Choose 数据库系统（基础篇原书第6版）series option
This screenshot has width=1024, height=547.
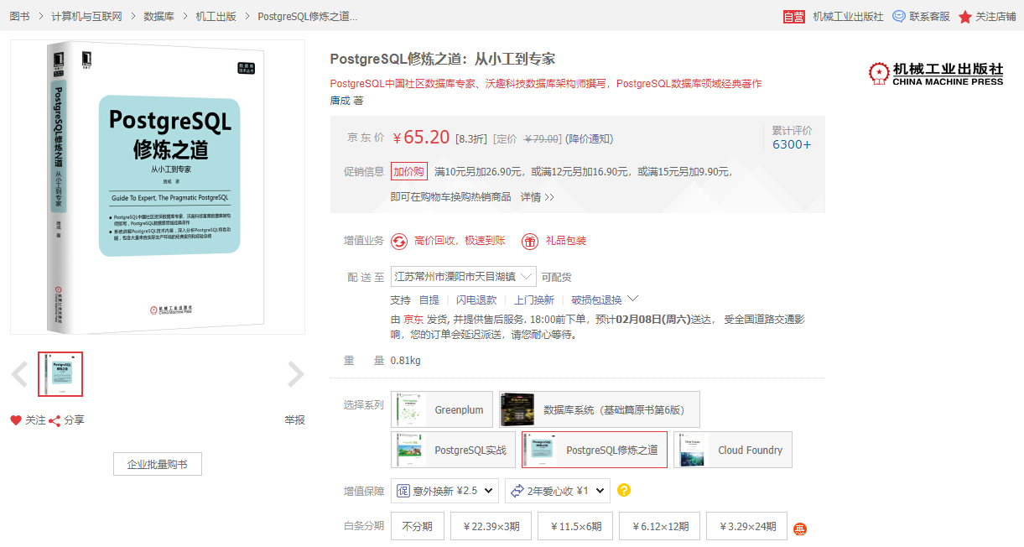point(599,409)
